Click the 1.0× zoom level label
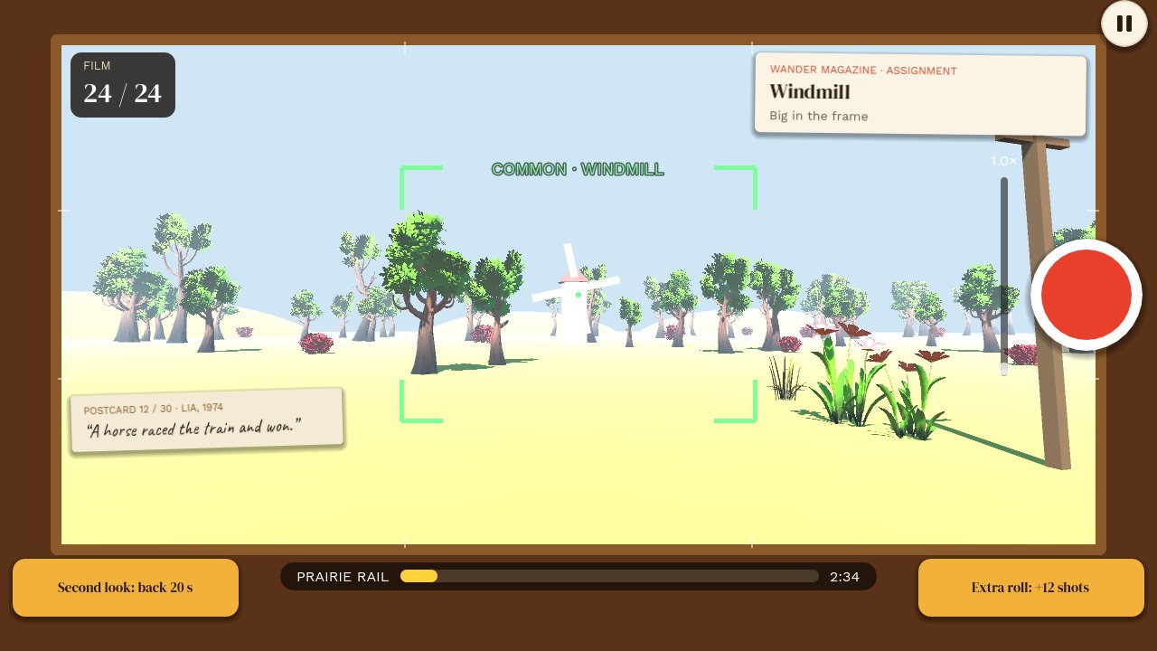 coord(1003,161)
